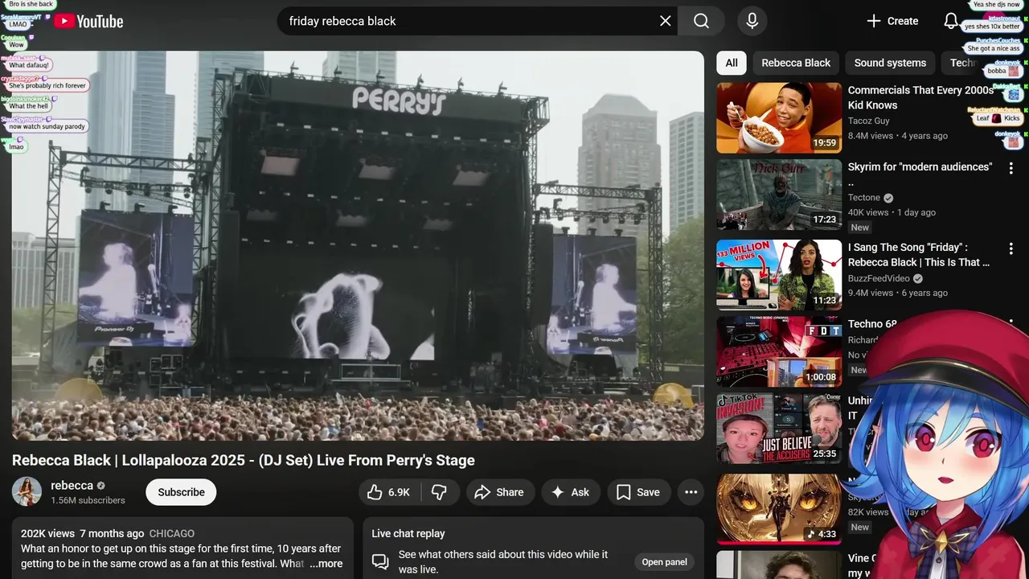Image resolution: width=1029 pixels, height=579 pixels.
Task: Play the Skyrim modern audiences thumbnail
Action: [x=779, y=195]
